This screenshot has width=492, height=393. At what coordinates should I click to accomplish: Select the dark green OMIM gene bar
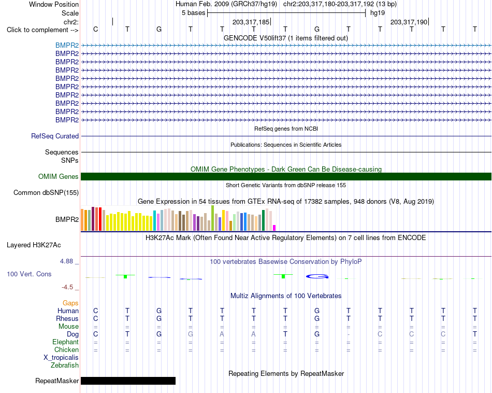(286, 177)
